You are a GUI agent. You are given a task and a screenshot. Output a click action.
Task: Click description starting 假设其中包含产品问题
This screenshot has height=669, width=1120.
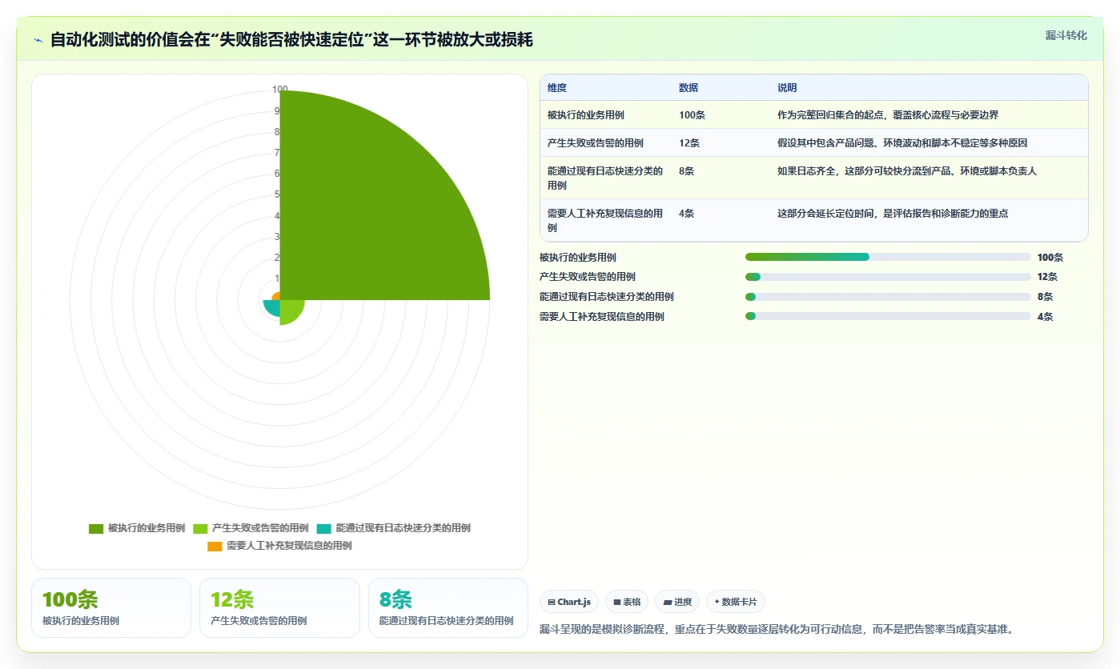click(902, 143)
